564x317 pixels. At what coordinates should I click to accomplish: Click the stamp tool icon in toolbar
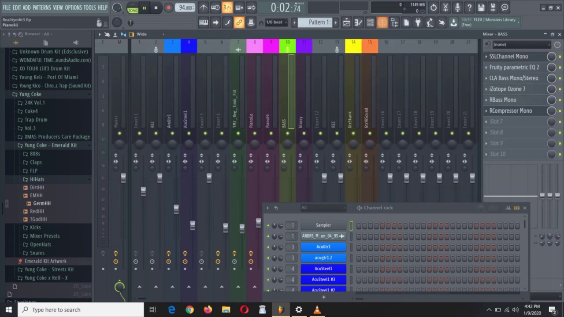[251, 22]
